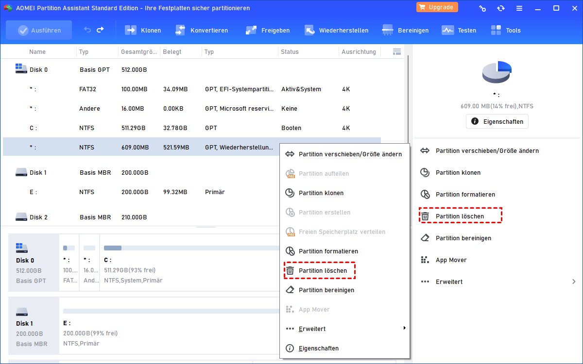Select the Andere 16.00MB partition row
Viewport: 583px width, 364px height.
[x=192, y=109]
